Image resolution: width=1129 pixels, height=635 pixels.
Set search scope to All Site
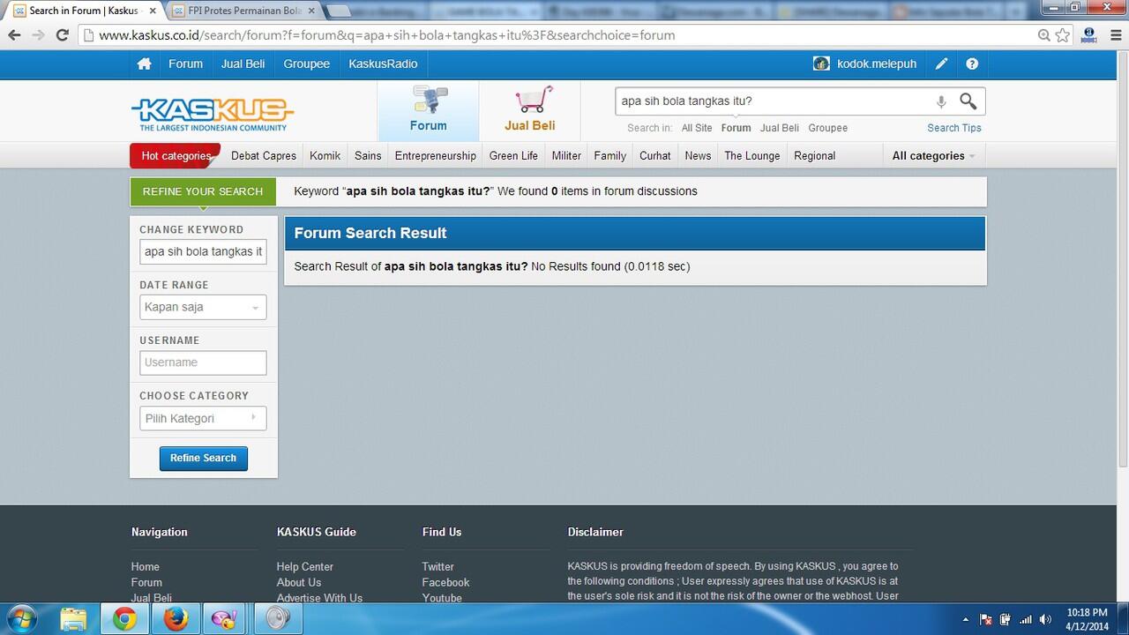696,128
